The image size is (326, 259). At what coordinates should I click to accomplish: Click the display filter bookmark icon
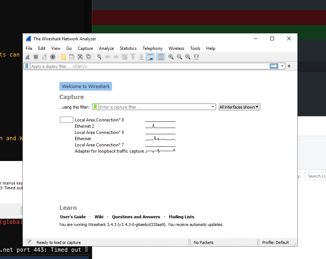(27, 66)
